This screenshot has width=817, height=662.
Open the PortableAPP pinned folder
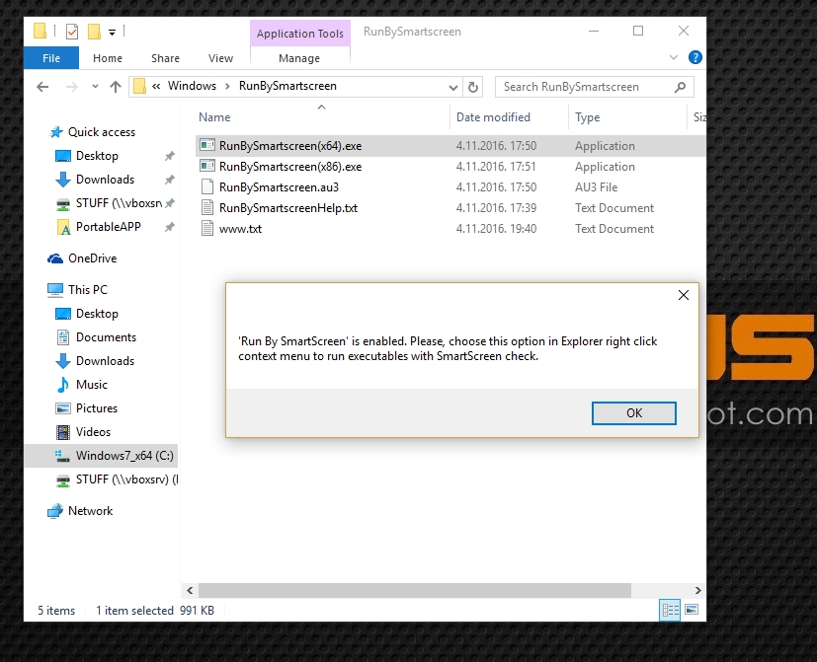point(108,227)
